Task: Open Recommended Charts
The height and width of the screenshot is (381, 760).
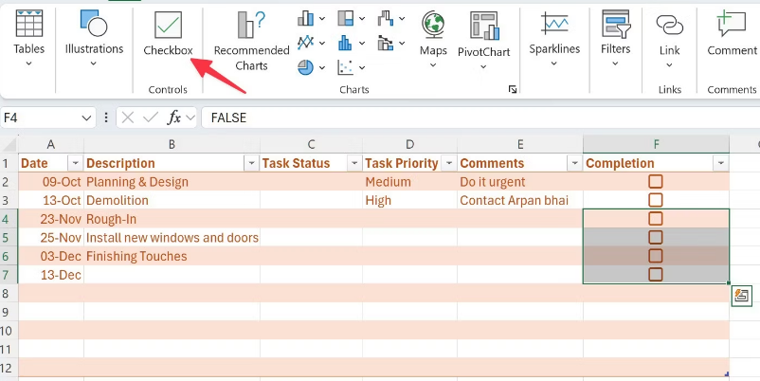Action: [x=251, y=41]
